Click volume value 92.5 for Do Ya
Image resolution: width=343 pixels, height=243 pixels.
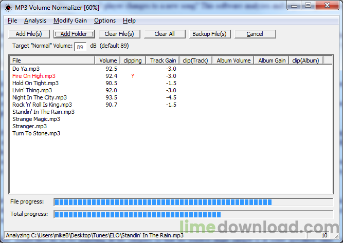[x=112, y=69]
